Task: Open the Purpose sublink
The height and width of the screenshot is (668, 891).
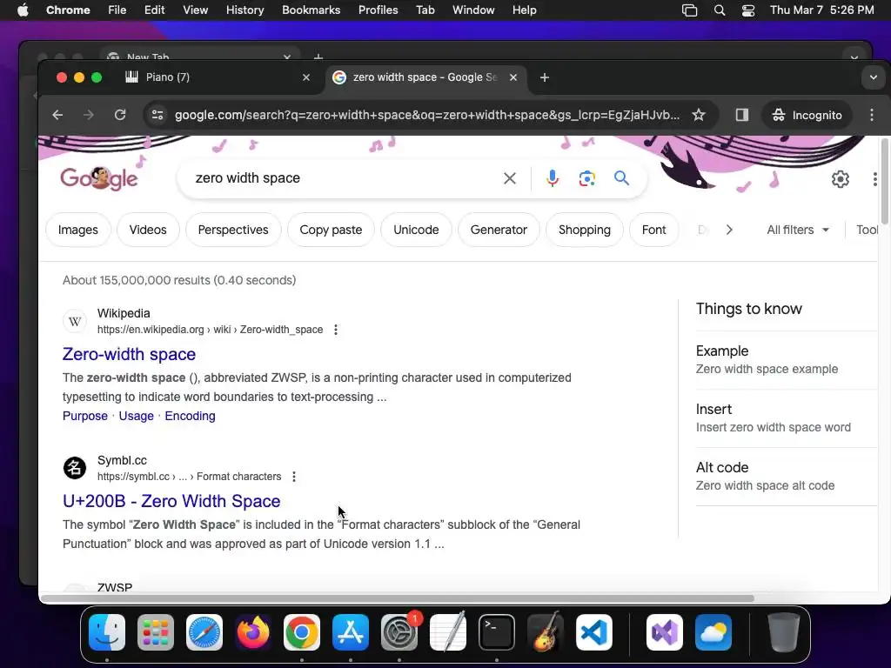Action: click(x=84, y=416)
